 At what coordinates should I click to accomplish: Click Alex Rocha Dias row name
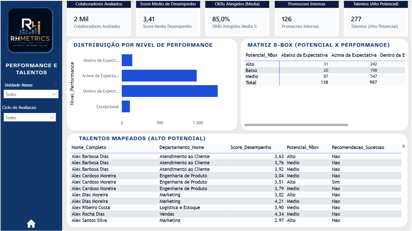(x=88, y=214)
